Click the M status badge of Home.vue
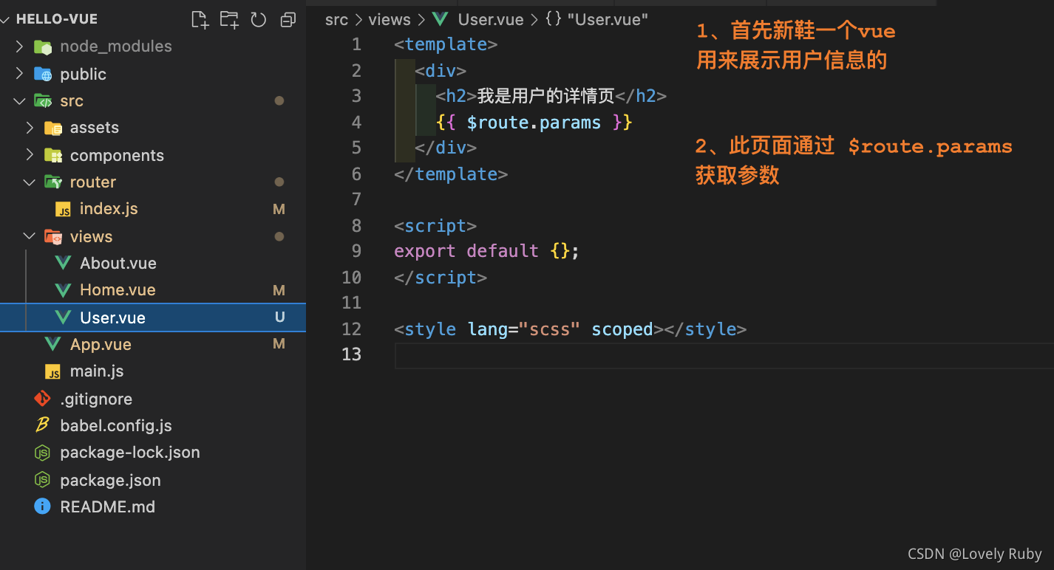Screen dimensions: 1054x570 point(279,290)
